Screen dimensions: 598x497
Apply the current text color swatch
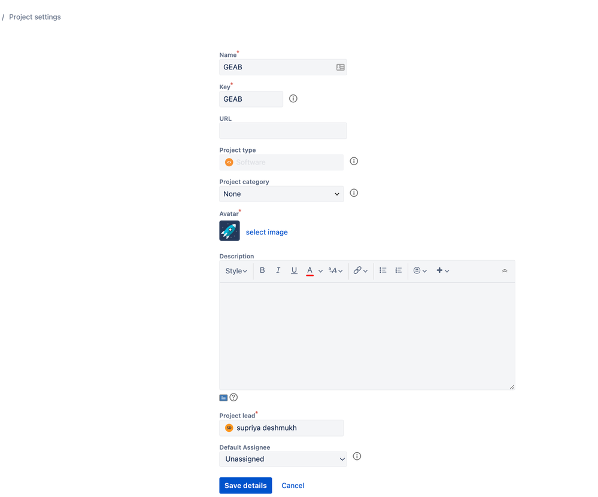311,270
